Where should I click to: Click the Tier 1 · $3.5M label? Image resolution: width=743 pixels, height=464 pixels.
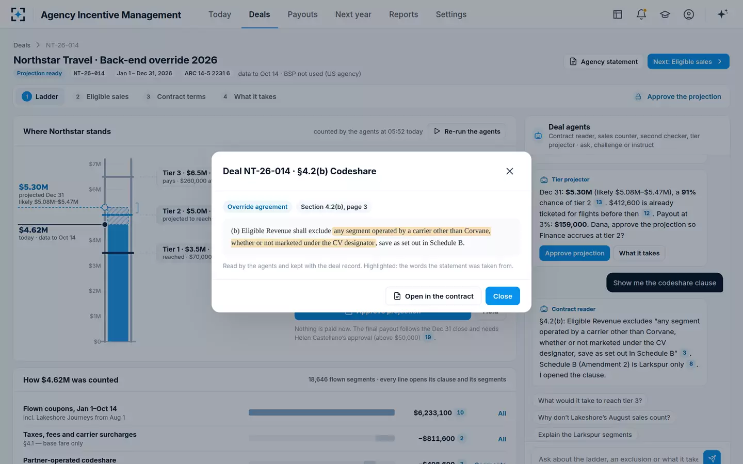(x=186, y=249)
